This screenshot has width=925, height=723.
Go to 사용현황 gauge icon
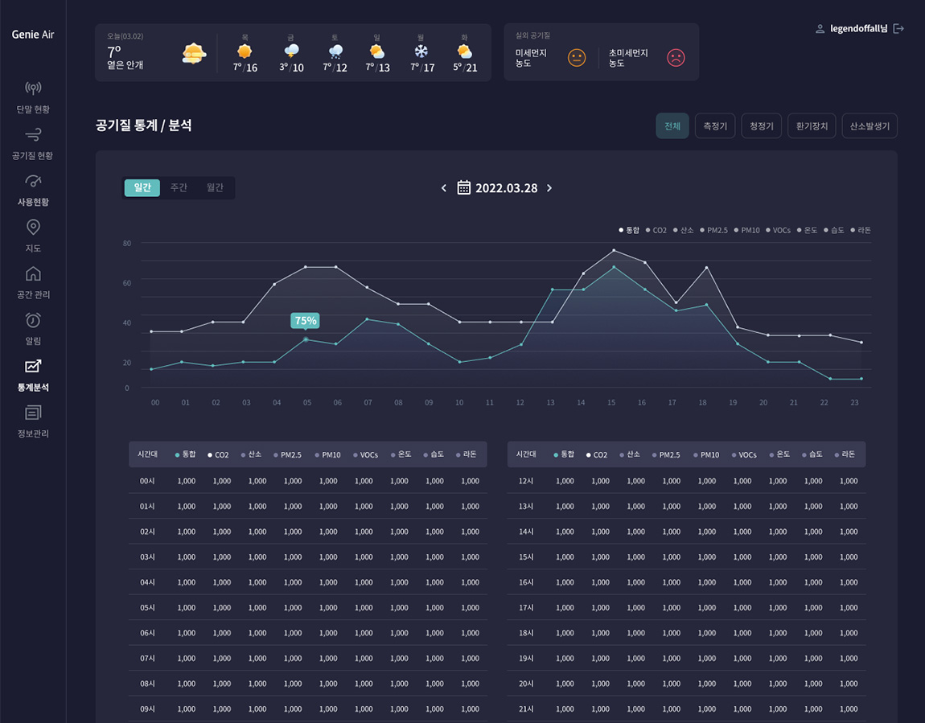[x=33, y=181]
